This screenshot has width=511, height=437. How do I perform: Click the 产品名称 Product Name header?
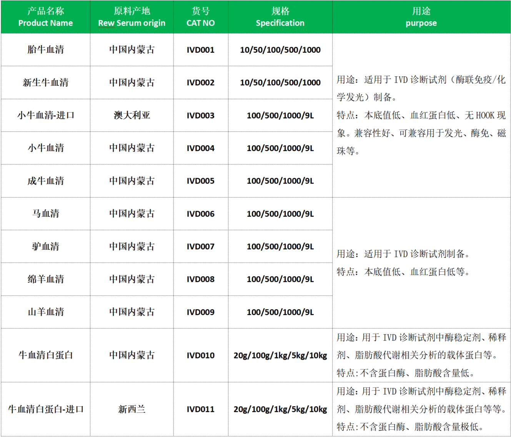point(45,17)
